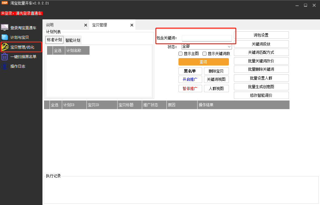The image size is (320, 205).
Task: Click the 批量生成创意图 button
Action: (261, 87)
